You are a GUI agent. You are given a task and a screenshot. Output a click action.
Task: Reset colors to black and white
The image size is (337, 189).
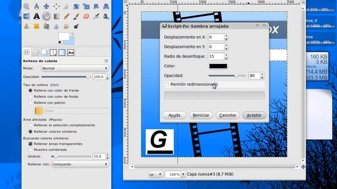(60, 43)
